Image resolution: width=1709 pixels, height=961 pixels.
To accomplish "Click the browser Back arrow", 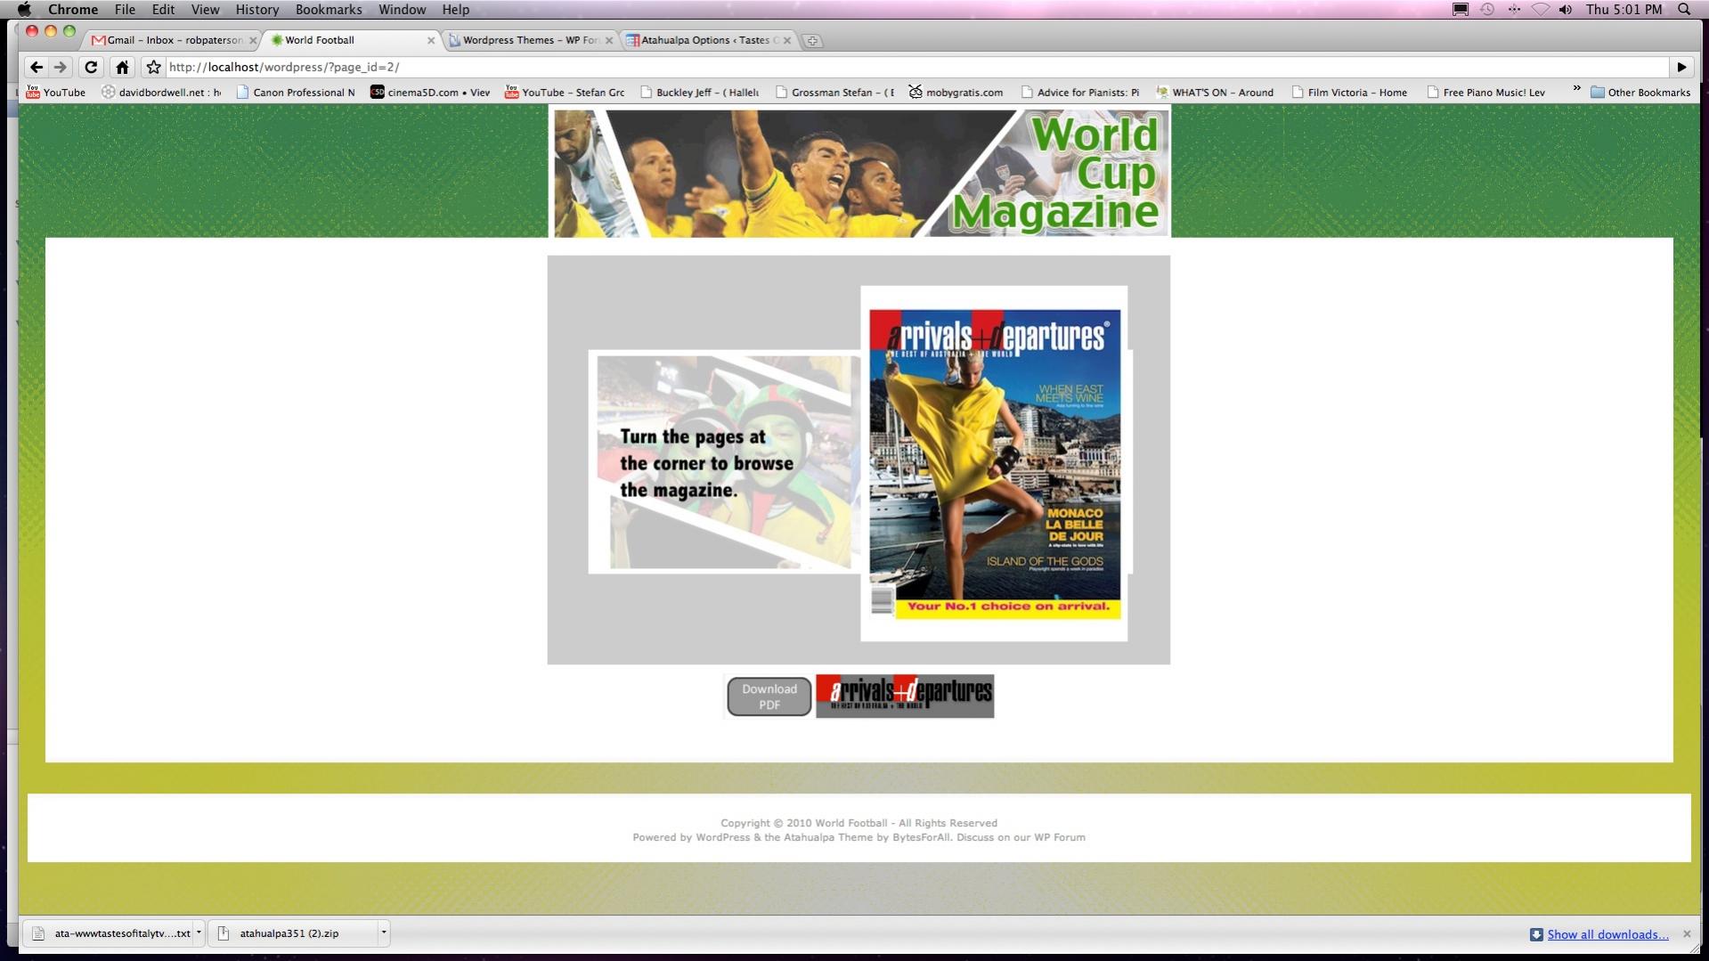I will 36,67.
